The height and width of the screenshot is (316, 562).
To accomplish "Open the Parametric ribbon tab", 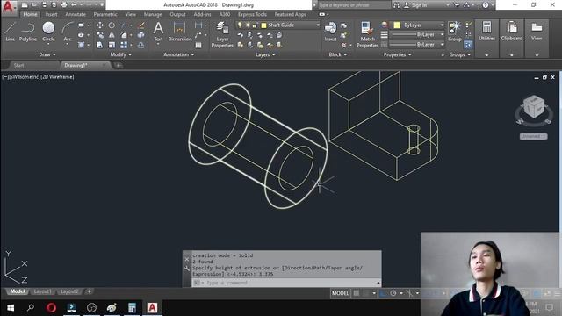I will pos(105,14).
